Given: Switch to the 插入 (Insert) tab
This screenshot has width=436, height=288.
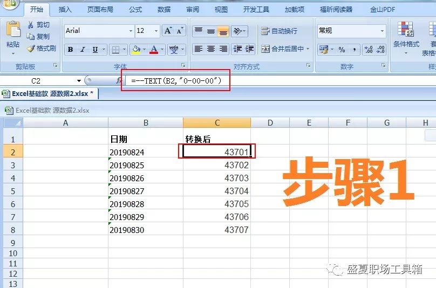Looking at the screenshot, I should 65,10.
